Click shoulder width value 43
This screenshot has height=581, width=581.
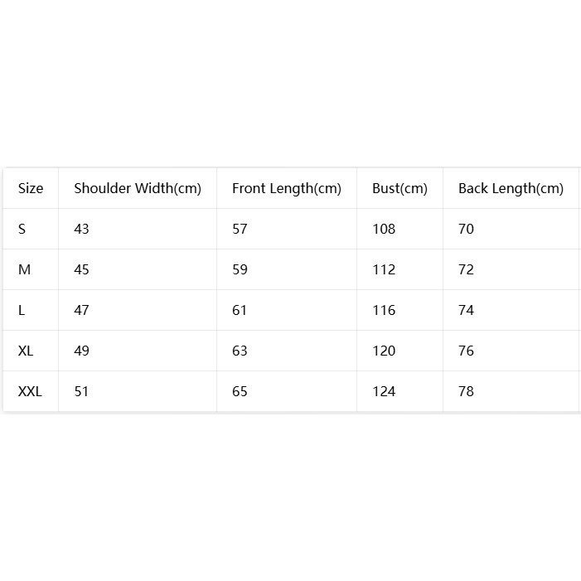point(81,229)
